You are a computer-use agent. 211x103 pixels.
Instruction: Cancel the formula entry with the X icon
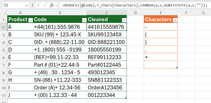[39, 5]
